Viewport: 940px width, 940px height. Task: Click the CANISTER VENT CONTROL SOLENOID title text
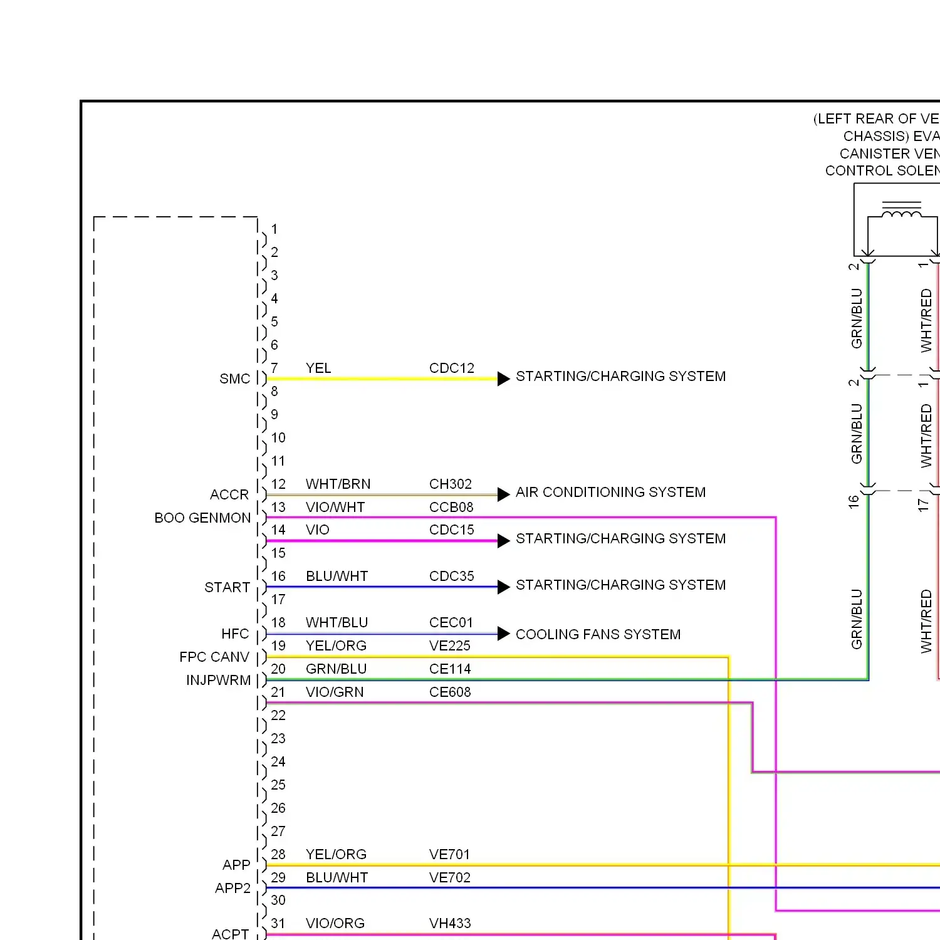[882, 162]
